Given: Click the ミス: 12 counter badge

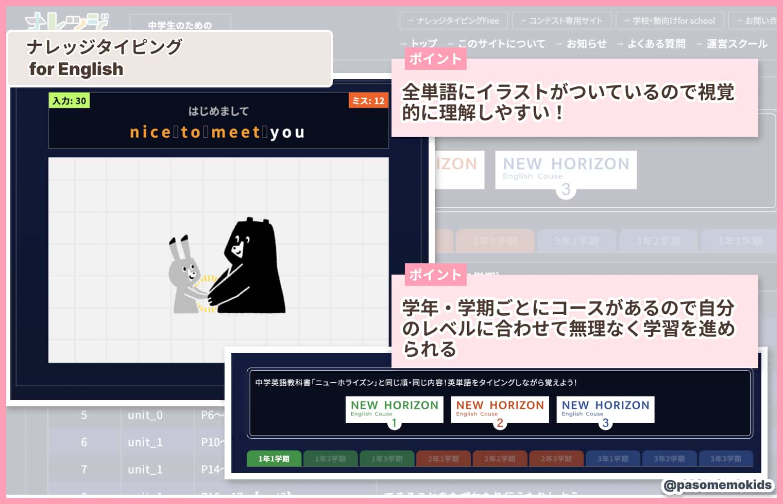Looking at the screenshot, I should [368, 100].
